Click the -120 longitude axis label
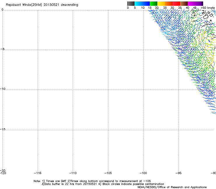This screenshot has width=216, height=189. (3, 173)
